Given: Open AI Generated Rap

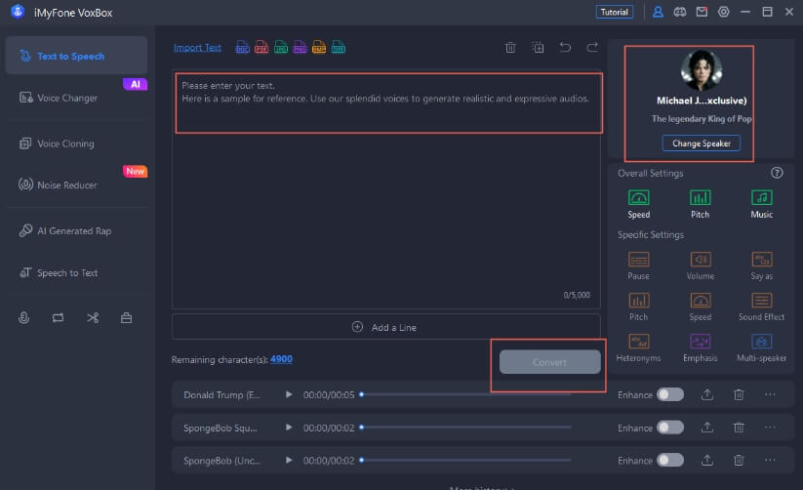Looking at the screenshot, I should [76, 230].
